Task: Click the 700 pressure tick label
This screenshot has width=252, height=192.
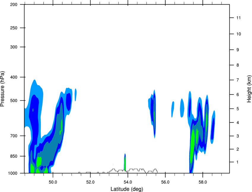Action: [x=14, y=136]
